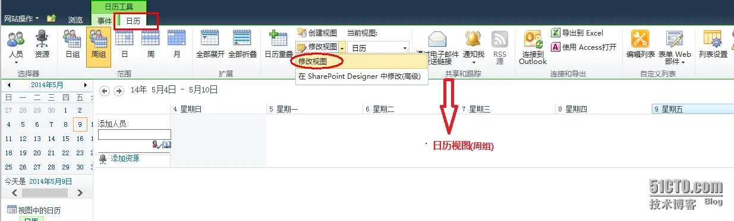The width and height of the screenshot is (734, 221).
Task: Go to next month in mini calendar
Action: click(x=86, y=85)
